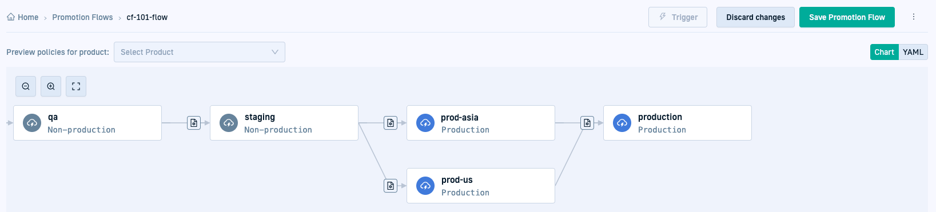The width and height of the screenshot is (936, 212).
Task: Open policy icon between qa and staging
Action: (194, 123)
